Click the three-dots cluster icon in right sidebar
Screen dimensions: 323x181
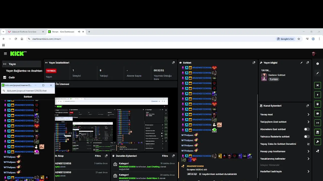[317, 151]
